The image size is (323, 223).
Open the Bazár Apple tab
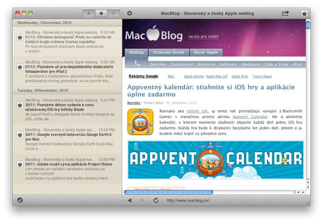pyautogui.click(x=206, y=52)
